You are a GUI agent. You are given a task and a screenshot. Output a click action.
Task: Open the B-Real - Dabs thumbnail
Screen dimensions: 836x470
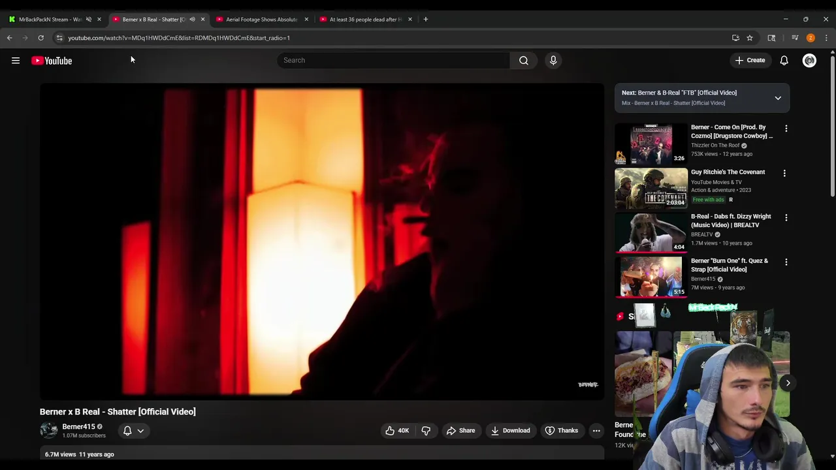[651, 232]
